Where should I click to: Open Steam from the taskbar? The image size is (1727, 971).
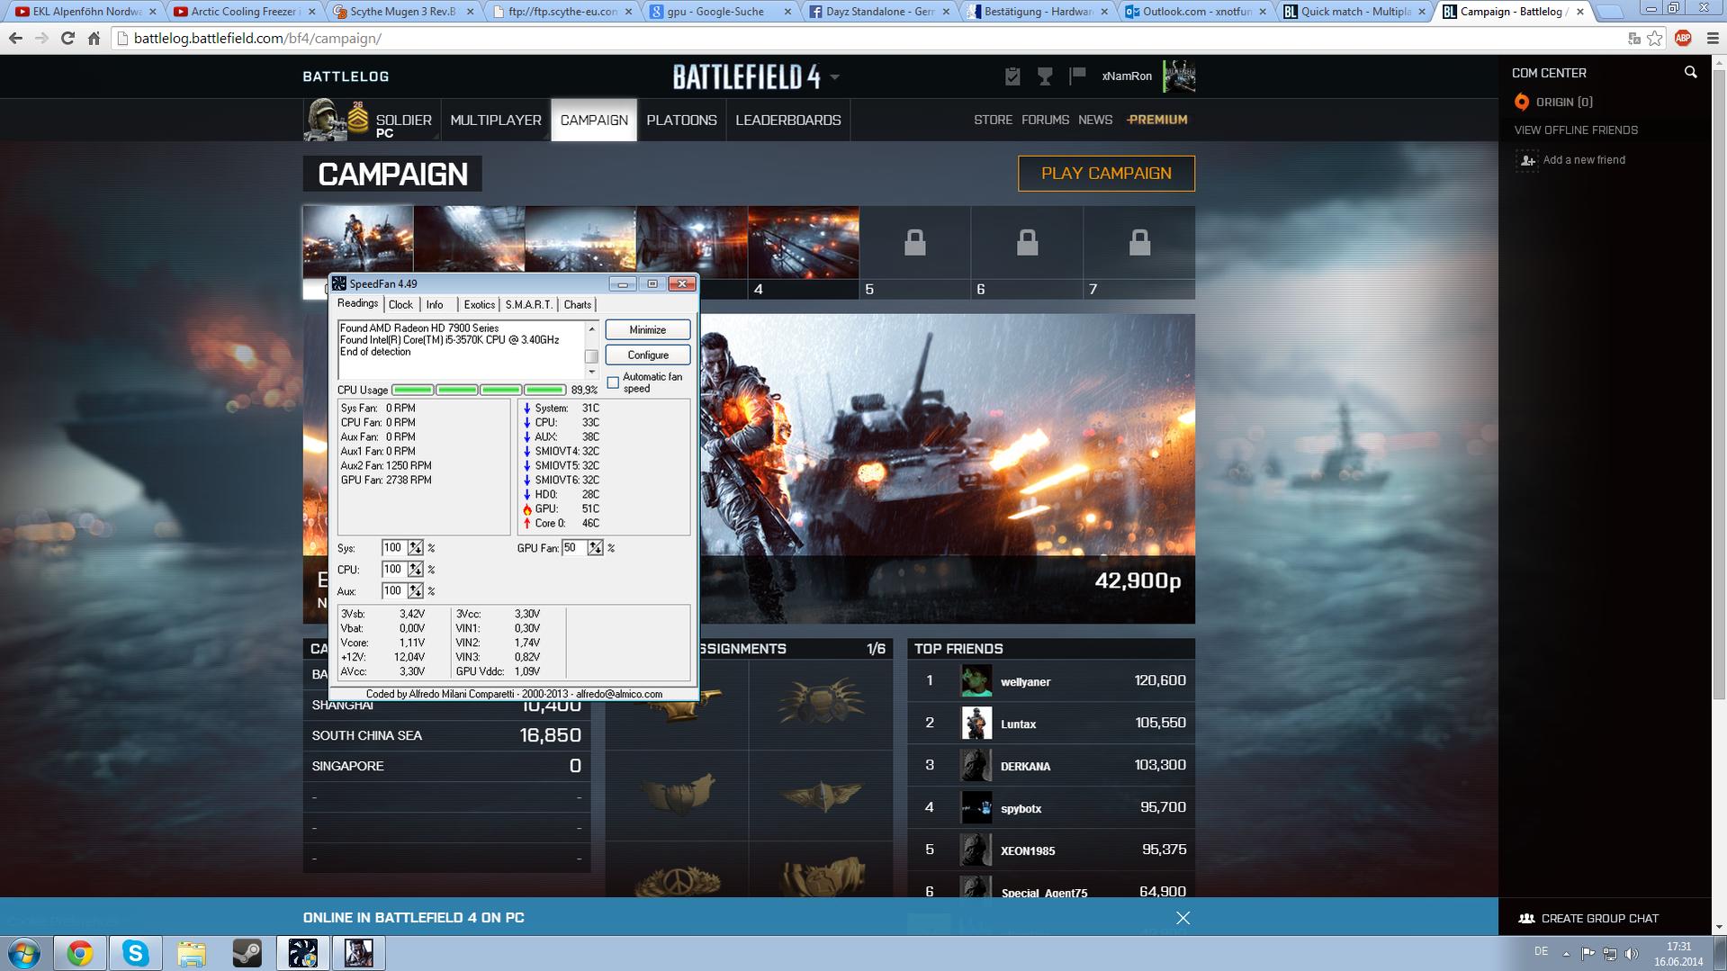click(x=247, y=953)
